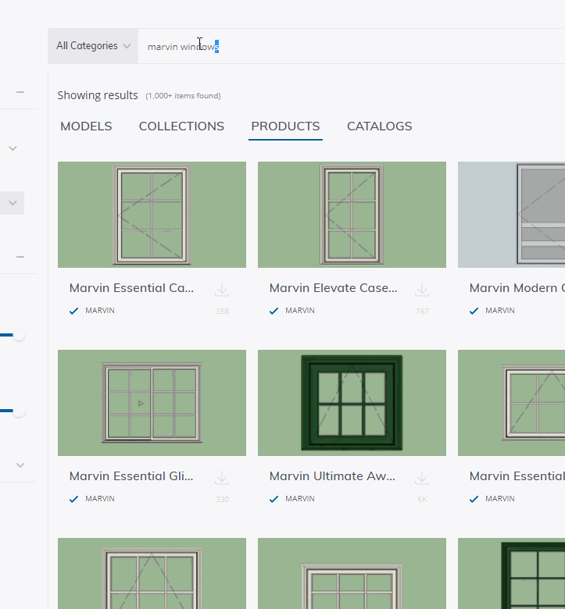The image size is (565, 609).
Task: Click Marvin Modern title link
Action: (x=517, y=288)
